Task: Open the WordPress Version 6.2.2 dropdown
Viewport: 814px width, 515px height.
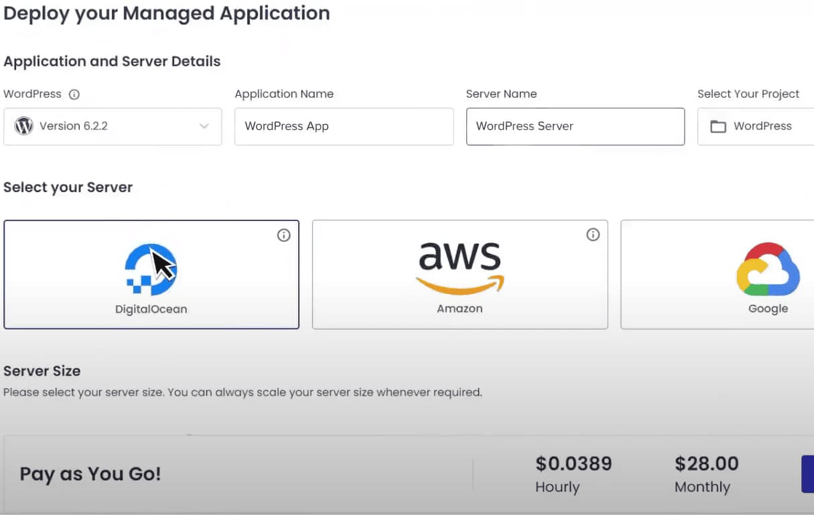Action: pos(112,127)
